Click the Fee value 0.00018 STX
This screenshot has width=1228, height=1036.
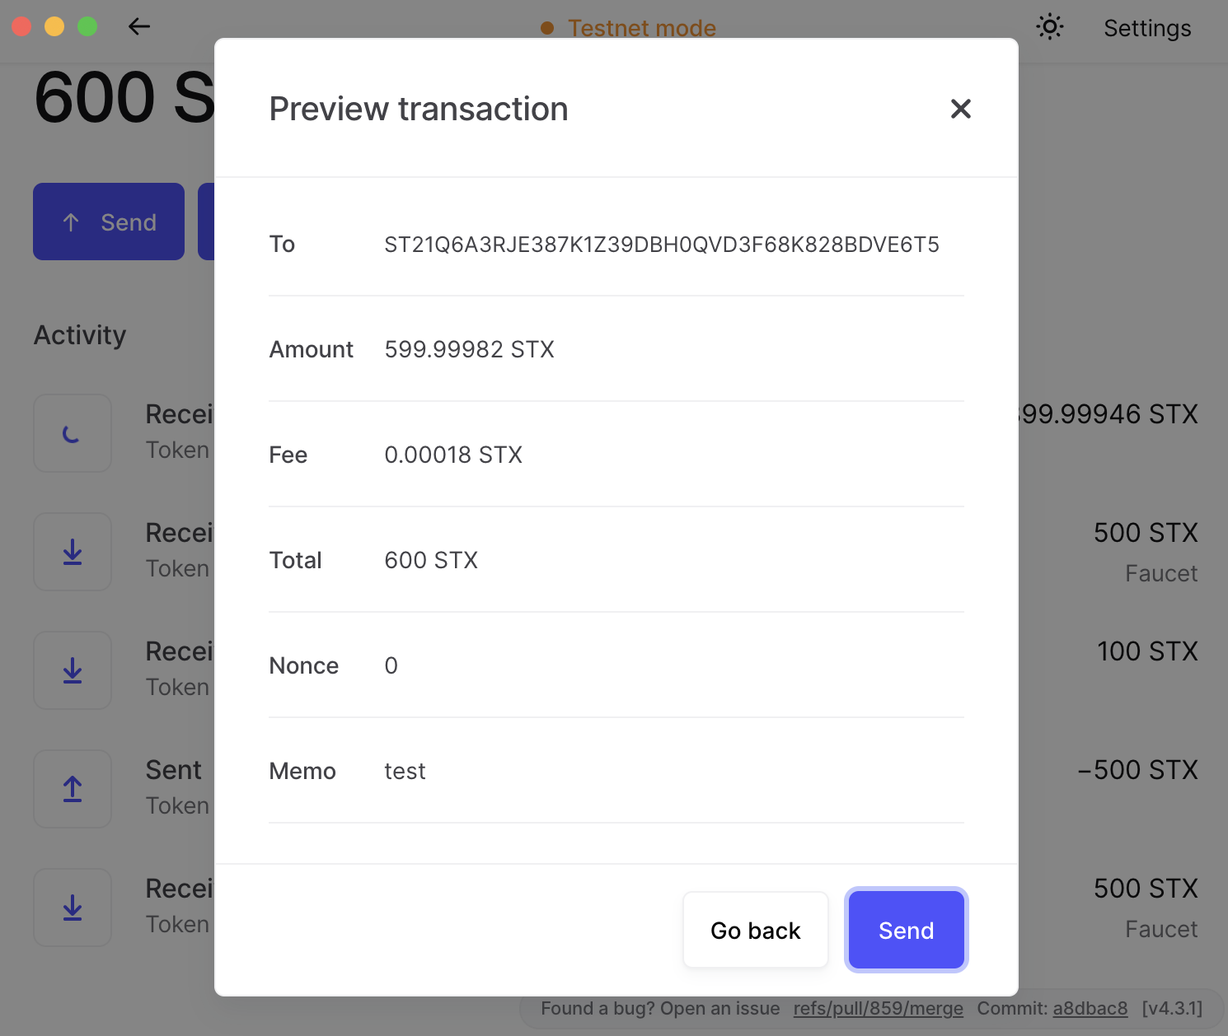pyautogui.click(x=453, y=455)
